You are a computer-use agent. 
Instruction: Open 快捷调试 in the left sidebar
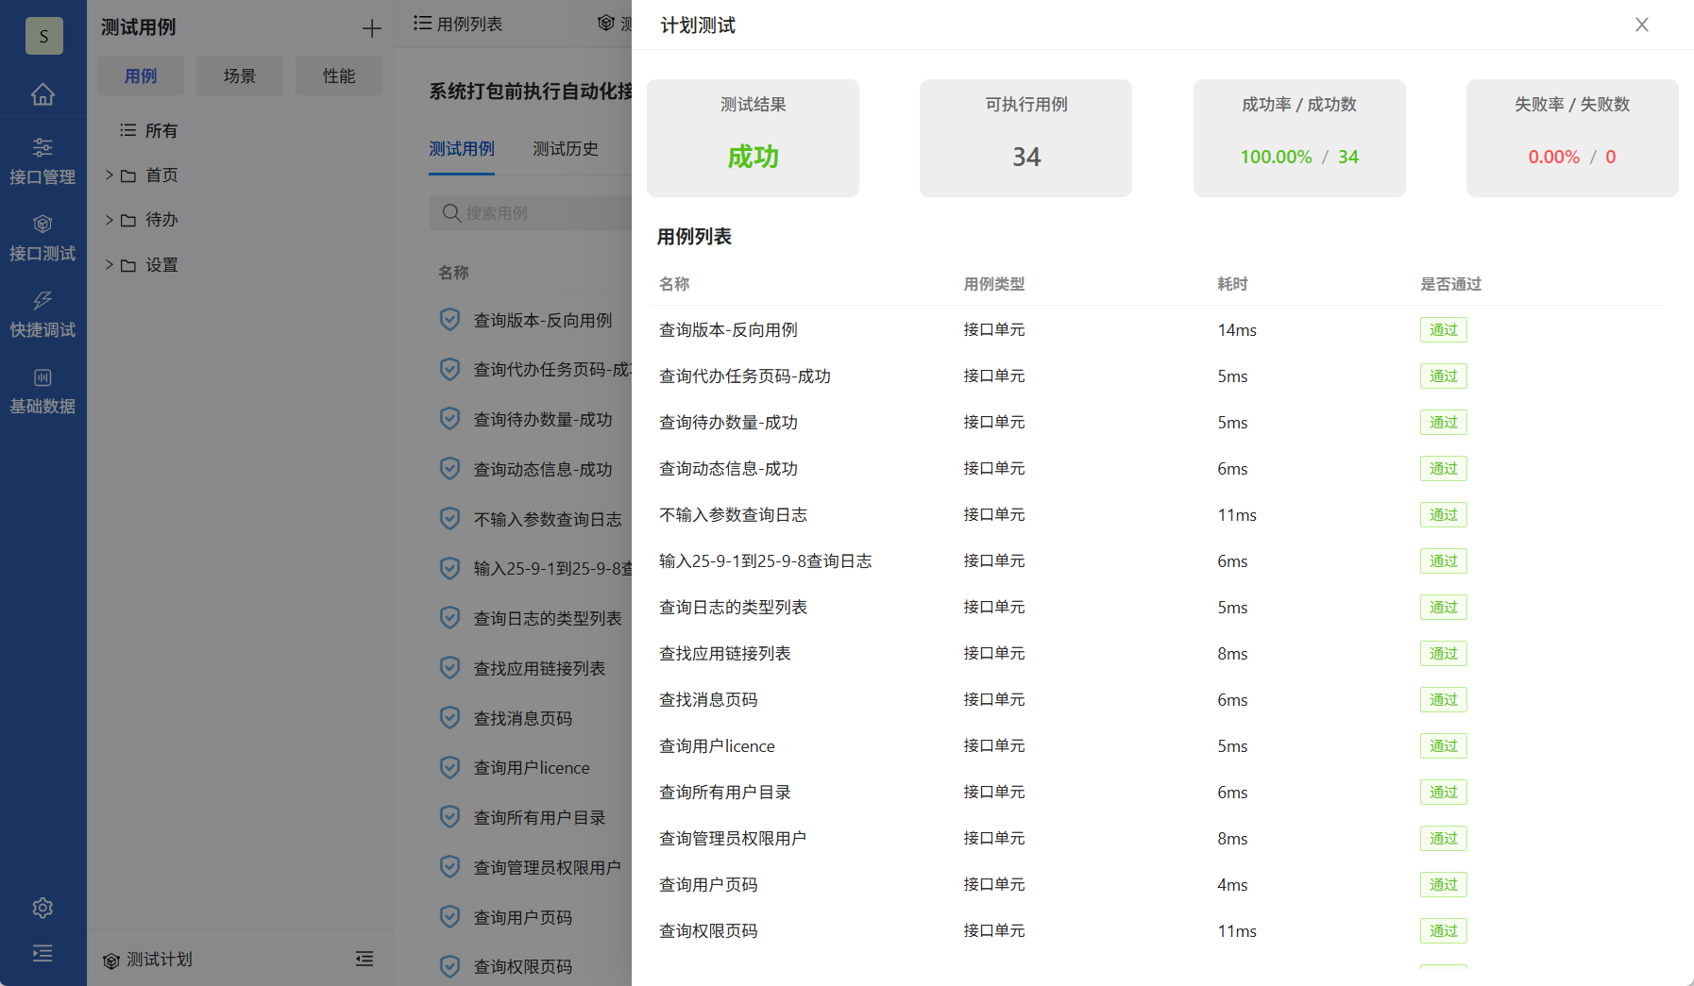[42, 314]
